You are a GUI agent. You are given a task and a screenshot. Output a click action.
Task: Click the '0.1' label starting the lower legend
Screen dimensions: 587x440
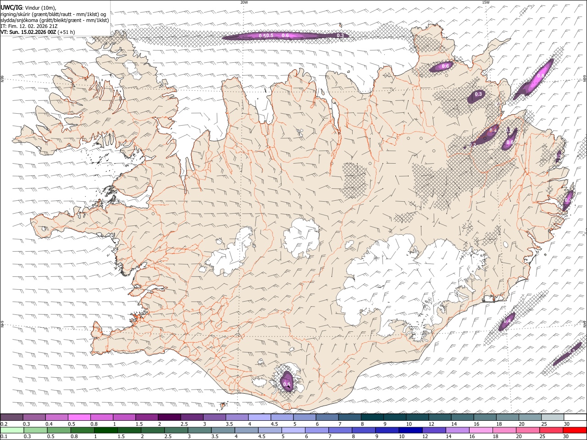[4, 437]
